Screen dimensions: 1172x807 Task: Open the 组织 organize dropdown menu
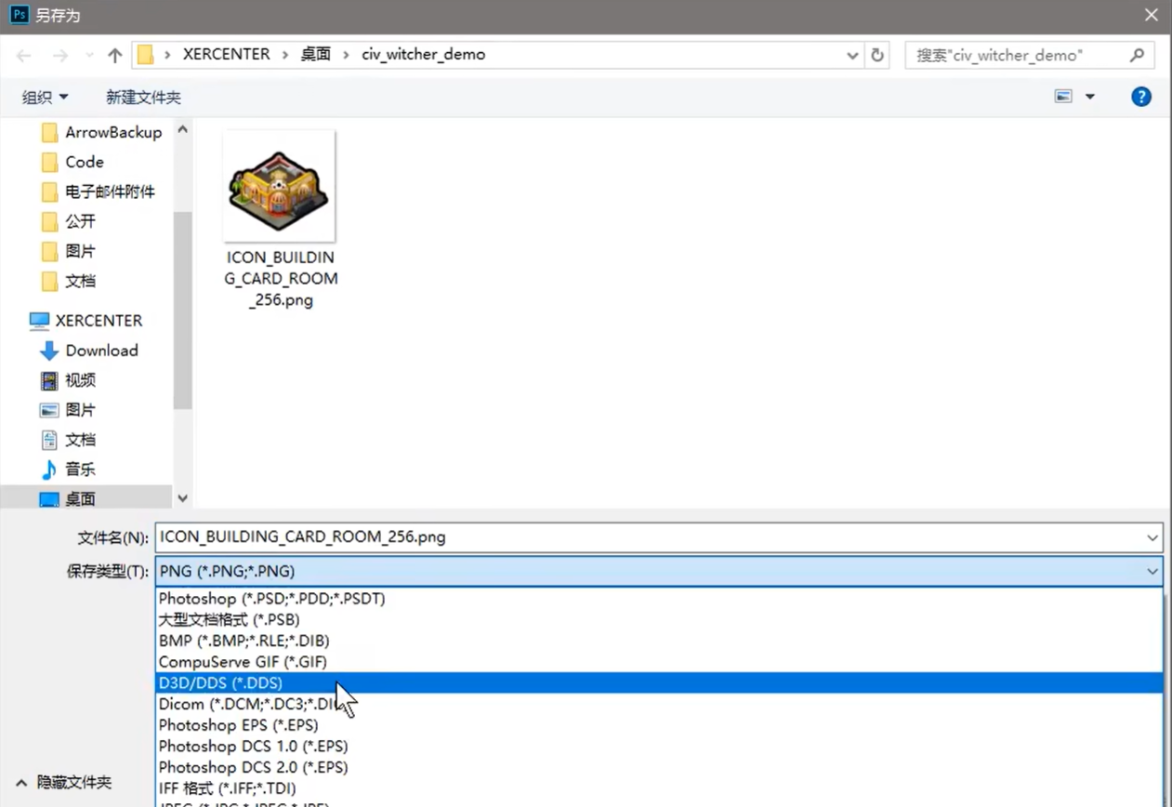pyautogui.click(x=46, y=97)
